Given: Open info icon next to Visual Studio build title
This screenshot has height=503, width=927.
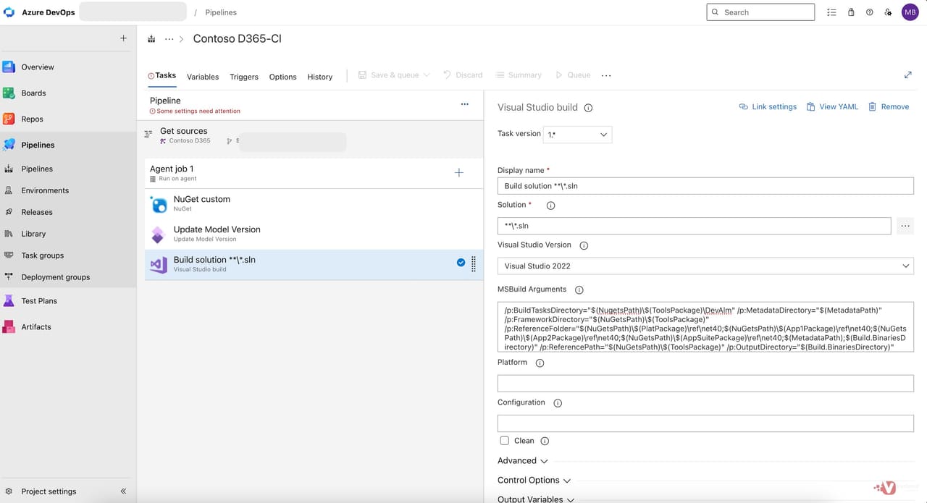Looking at the screenshot, I should (588, 108).
